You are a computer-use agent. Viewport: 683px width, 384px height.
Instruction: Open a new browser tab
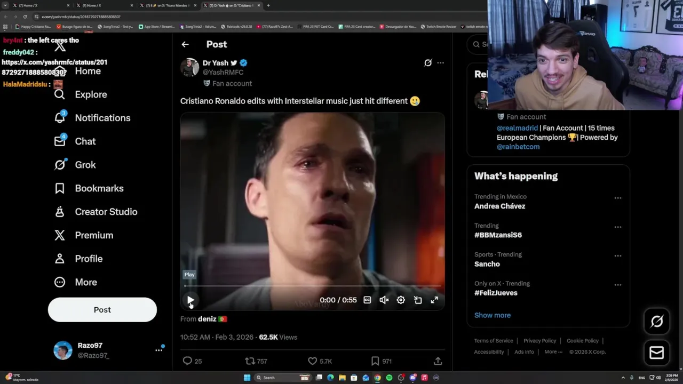268,5
